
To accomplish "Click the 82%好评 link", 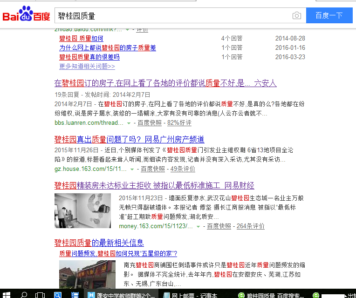I will tap(179, 123).
